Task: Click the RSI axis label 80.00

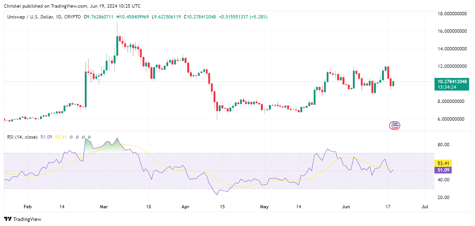Action: click(444, 145)
